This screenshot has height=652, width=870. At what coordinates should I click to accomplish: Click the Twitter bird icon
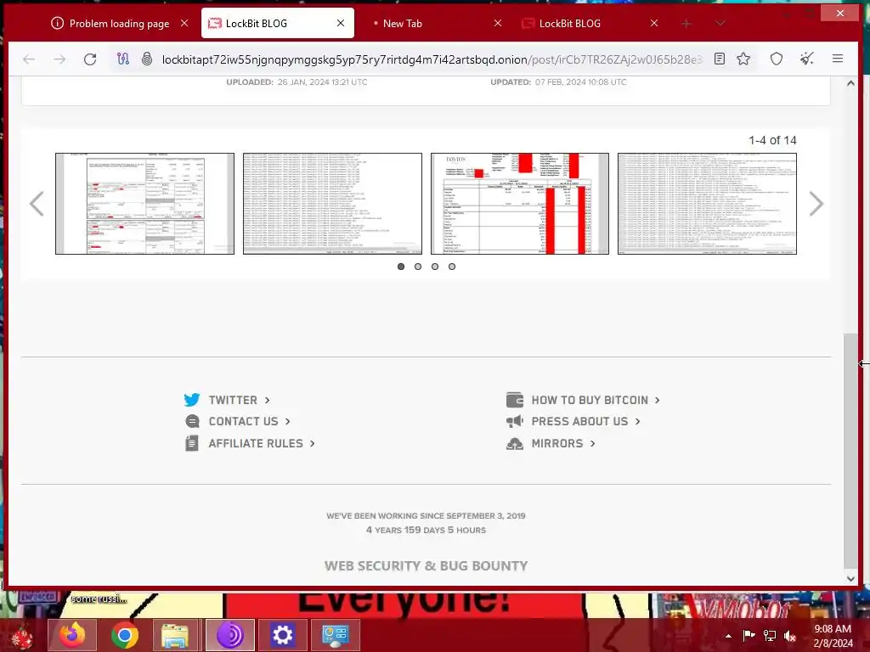coord(192,400)
